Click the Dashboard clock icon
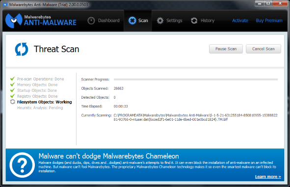 [x=91, y=21]
